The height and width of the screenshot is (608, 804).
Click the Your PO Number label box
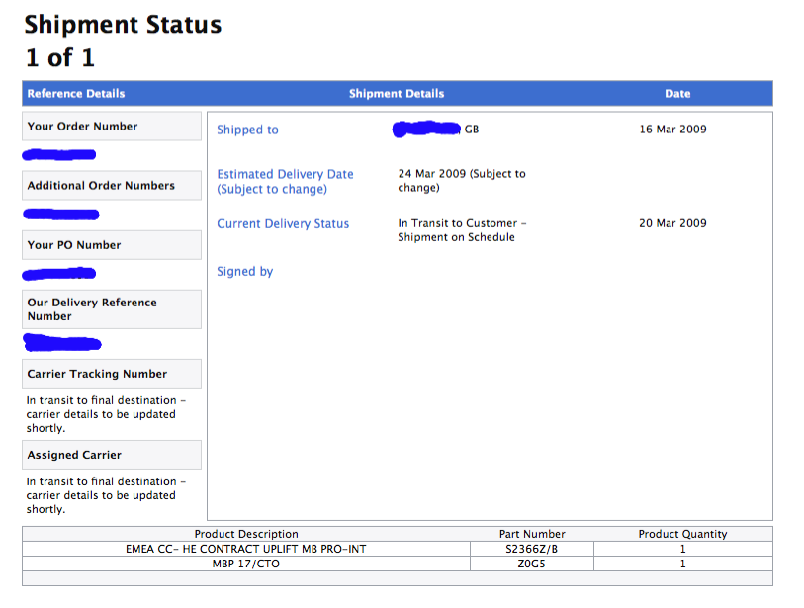click(x=112, y=245)
